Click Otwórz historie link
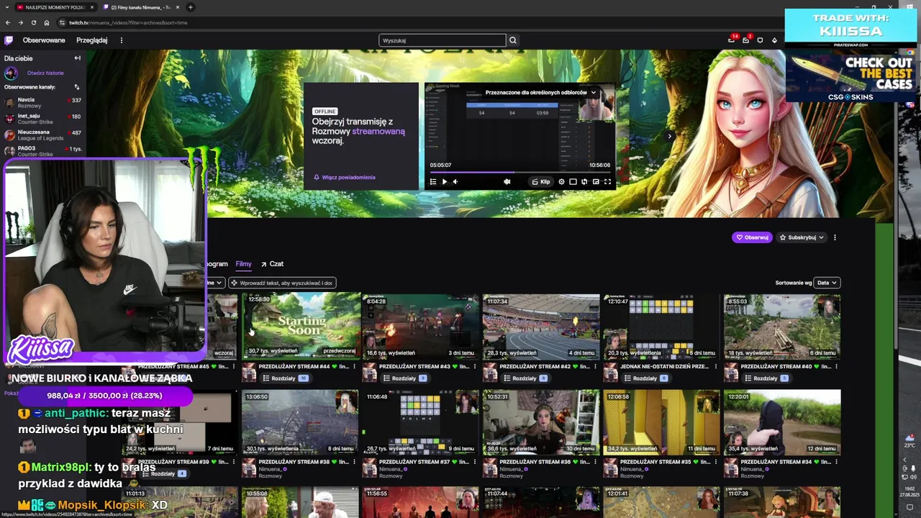The image size is (921, 518). click(x=45, y=73)
